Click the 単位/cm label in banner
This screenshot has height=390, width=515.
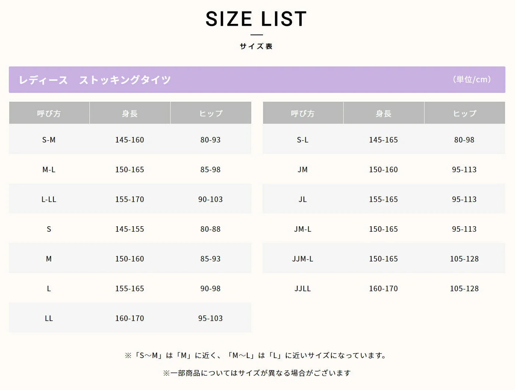point(472,79)
